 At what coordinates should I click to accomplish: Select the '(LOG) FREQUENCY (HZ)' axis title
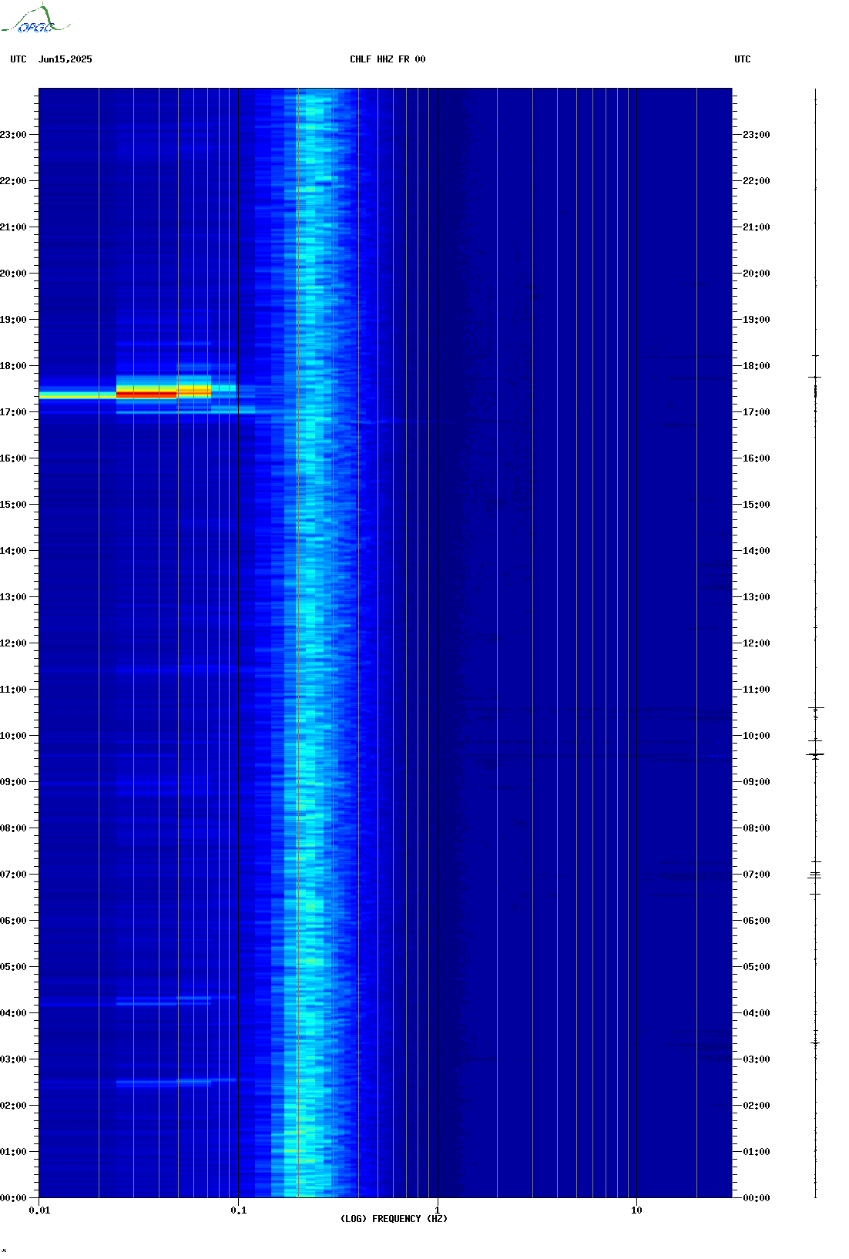tap(394, 1219)
